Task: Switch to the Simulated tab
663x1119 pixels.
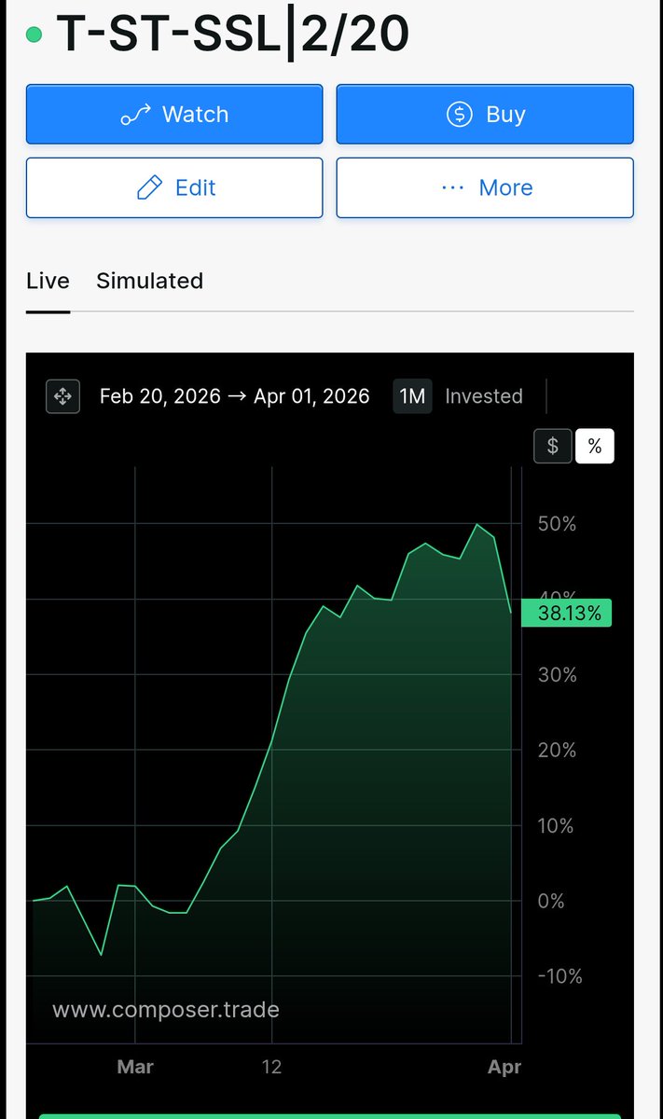Action: 149,281
